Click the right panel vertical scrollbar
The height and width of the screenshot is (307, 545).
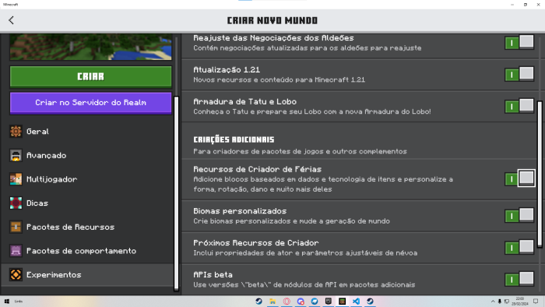[x=540, y=174]
